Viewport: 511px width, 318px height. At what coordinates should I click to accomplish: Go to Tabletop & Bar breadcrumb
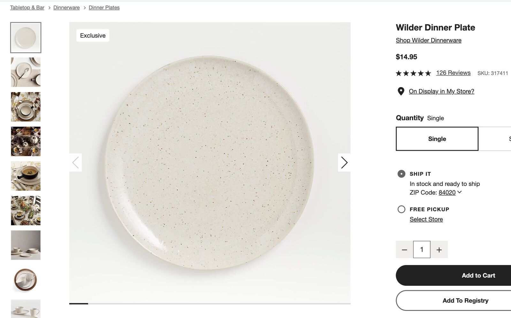[x=27, y=7]
